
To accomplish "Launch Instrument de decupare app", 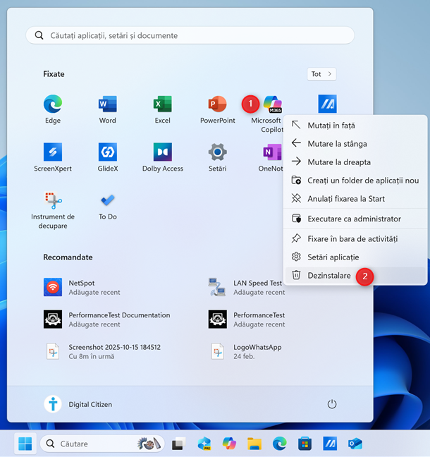I will (x=53, y=210).
